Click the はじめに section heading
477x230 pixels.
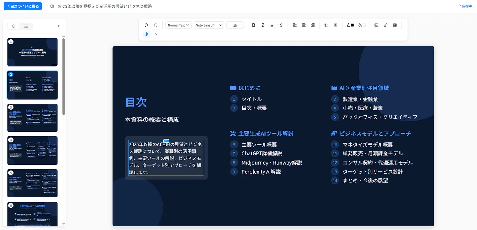pyautogui.click(x=249, y=88)
